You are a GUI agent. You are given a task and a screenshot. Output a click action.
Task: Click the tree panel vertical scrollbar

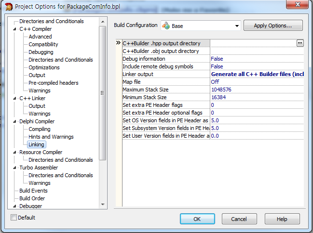click(102, 92)
